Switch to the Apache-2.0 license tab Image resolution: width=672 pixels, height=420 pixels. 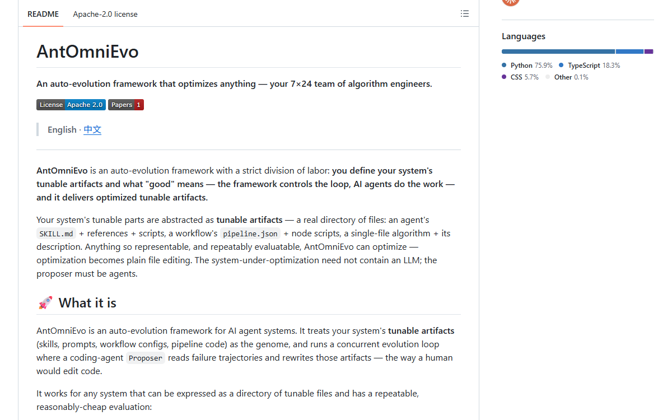[x=105, y=14]
